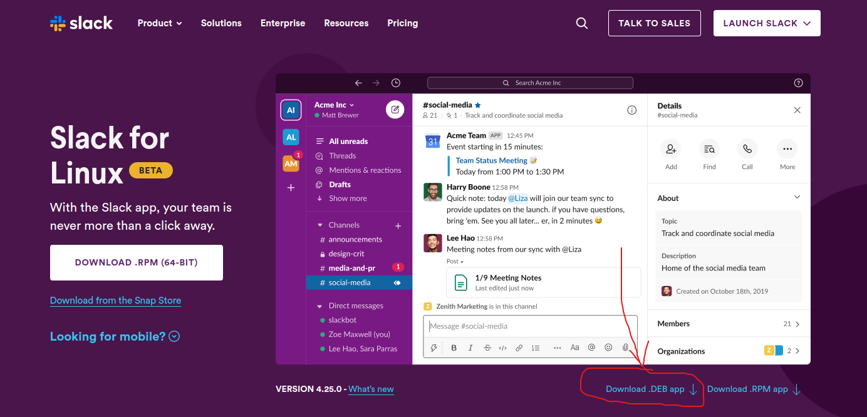Open the Resources menu item
The height and width of the screenshot is (417, 867).
pos(346,23)
